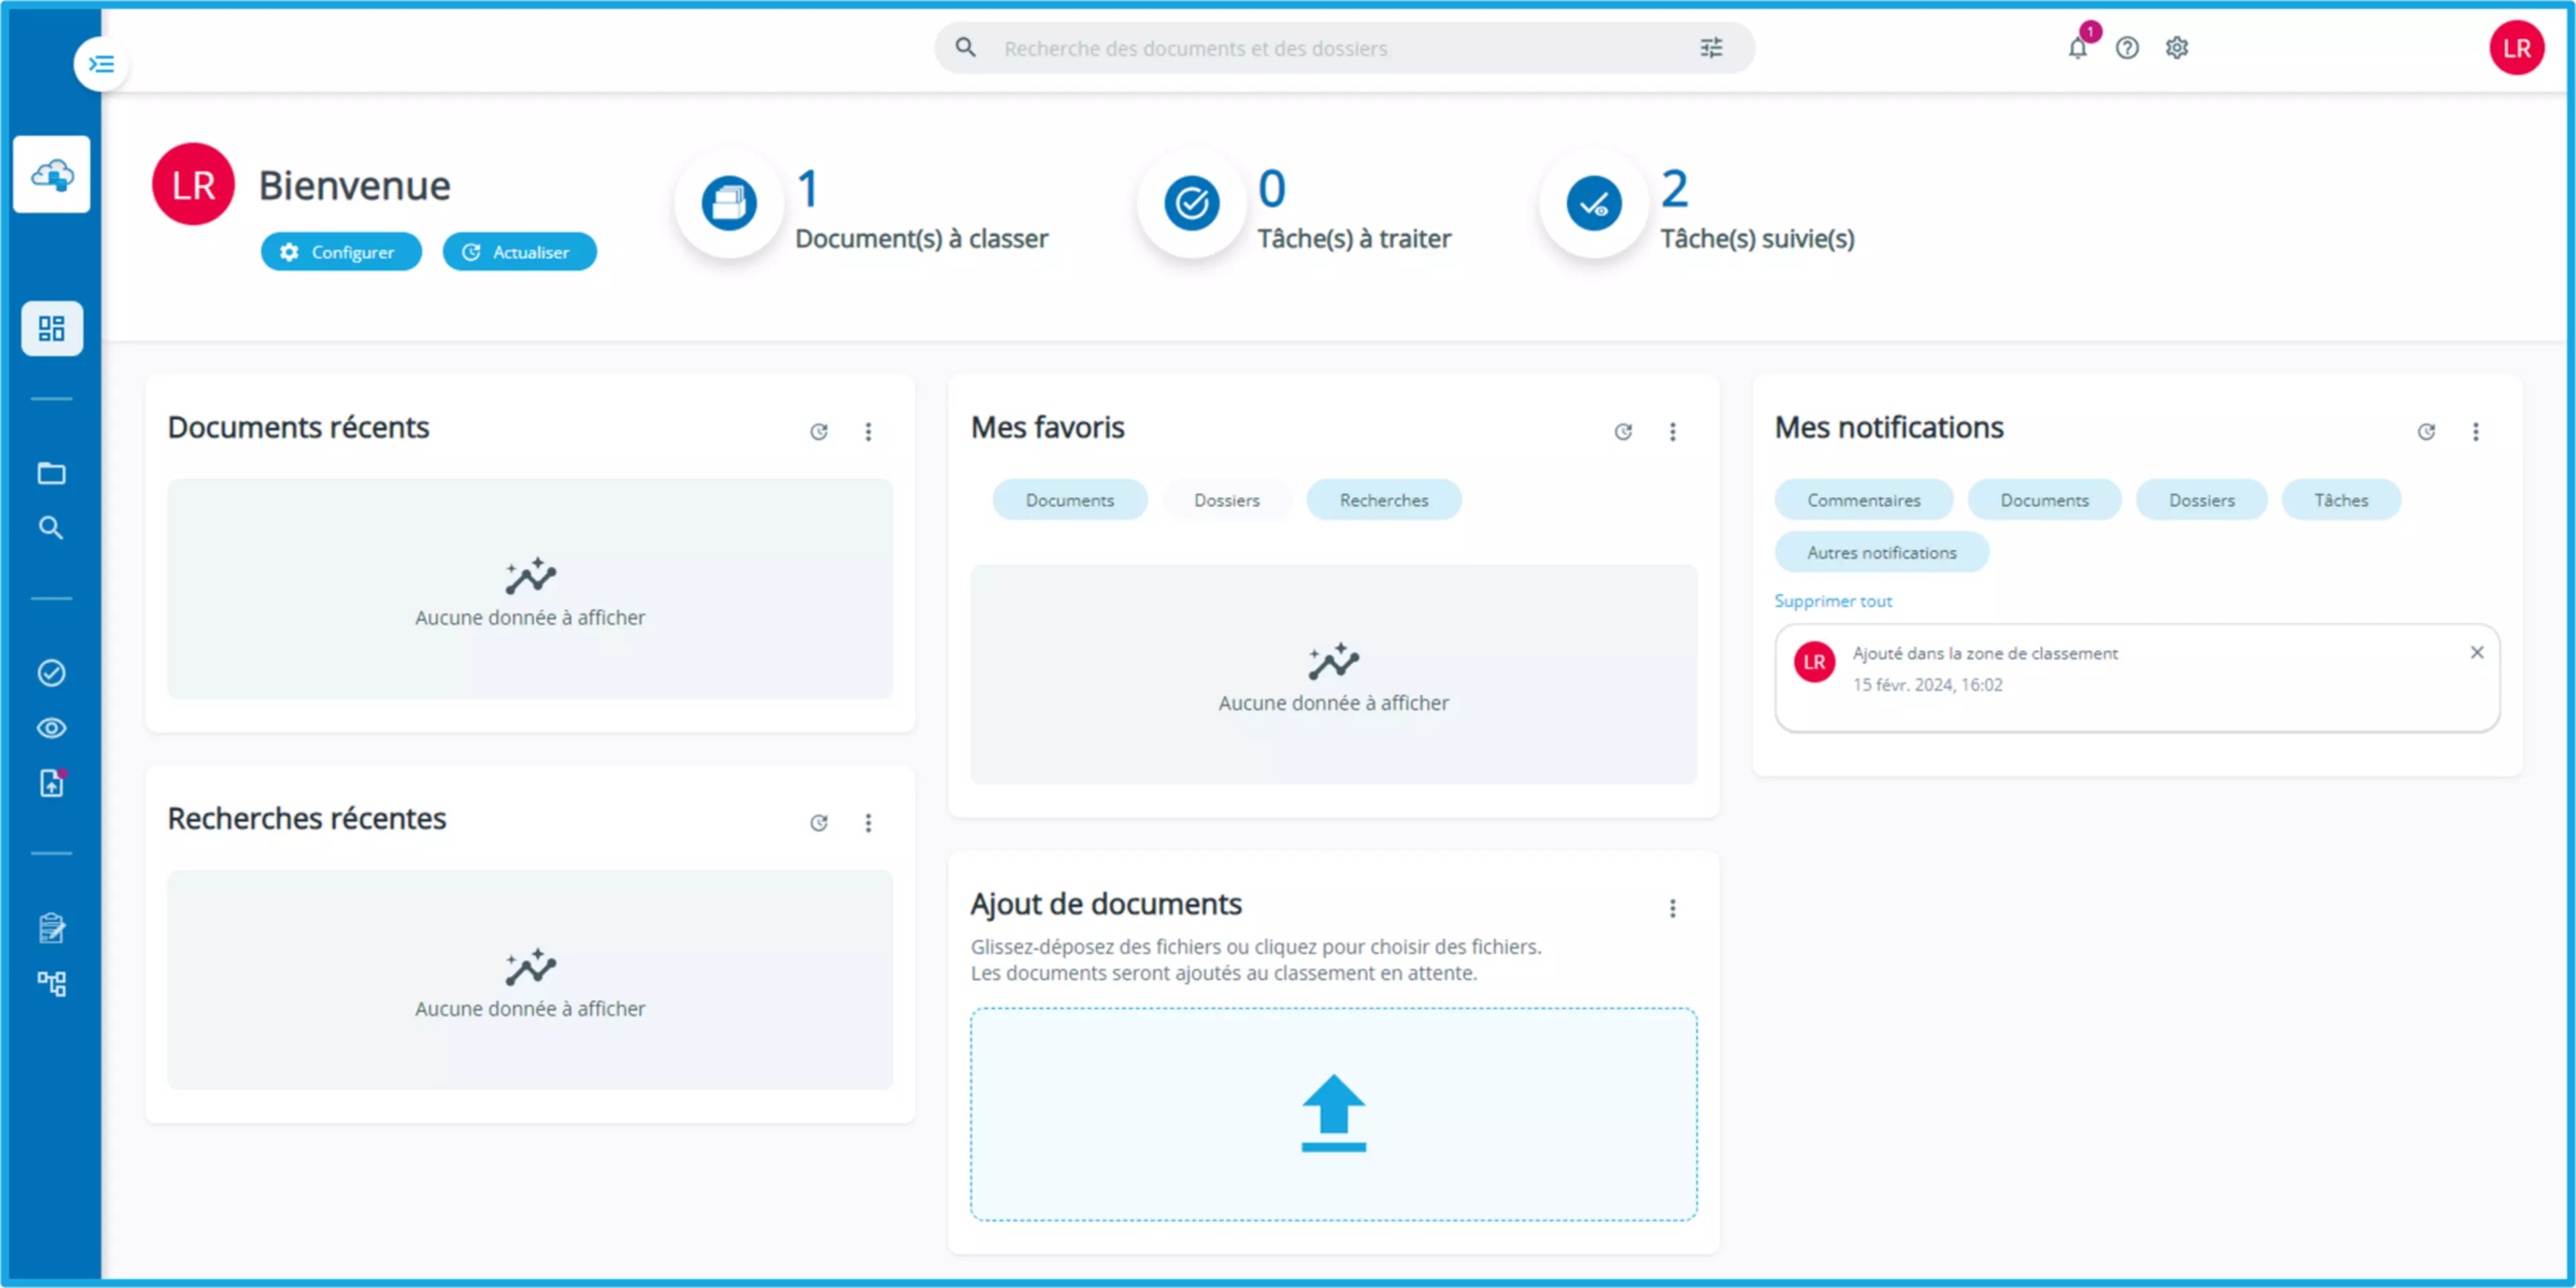Refresh the Recherches récentes panel
The image size is (2576, 1288).
pyautogui.click(x=819, y=823)
